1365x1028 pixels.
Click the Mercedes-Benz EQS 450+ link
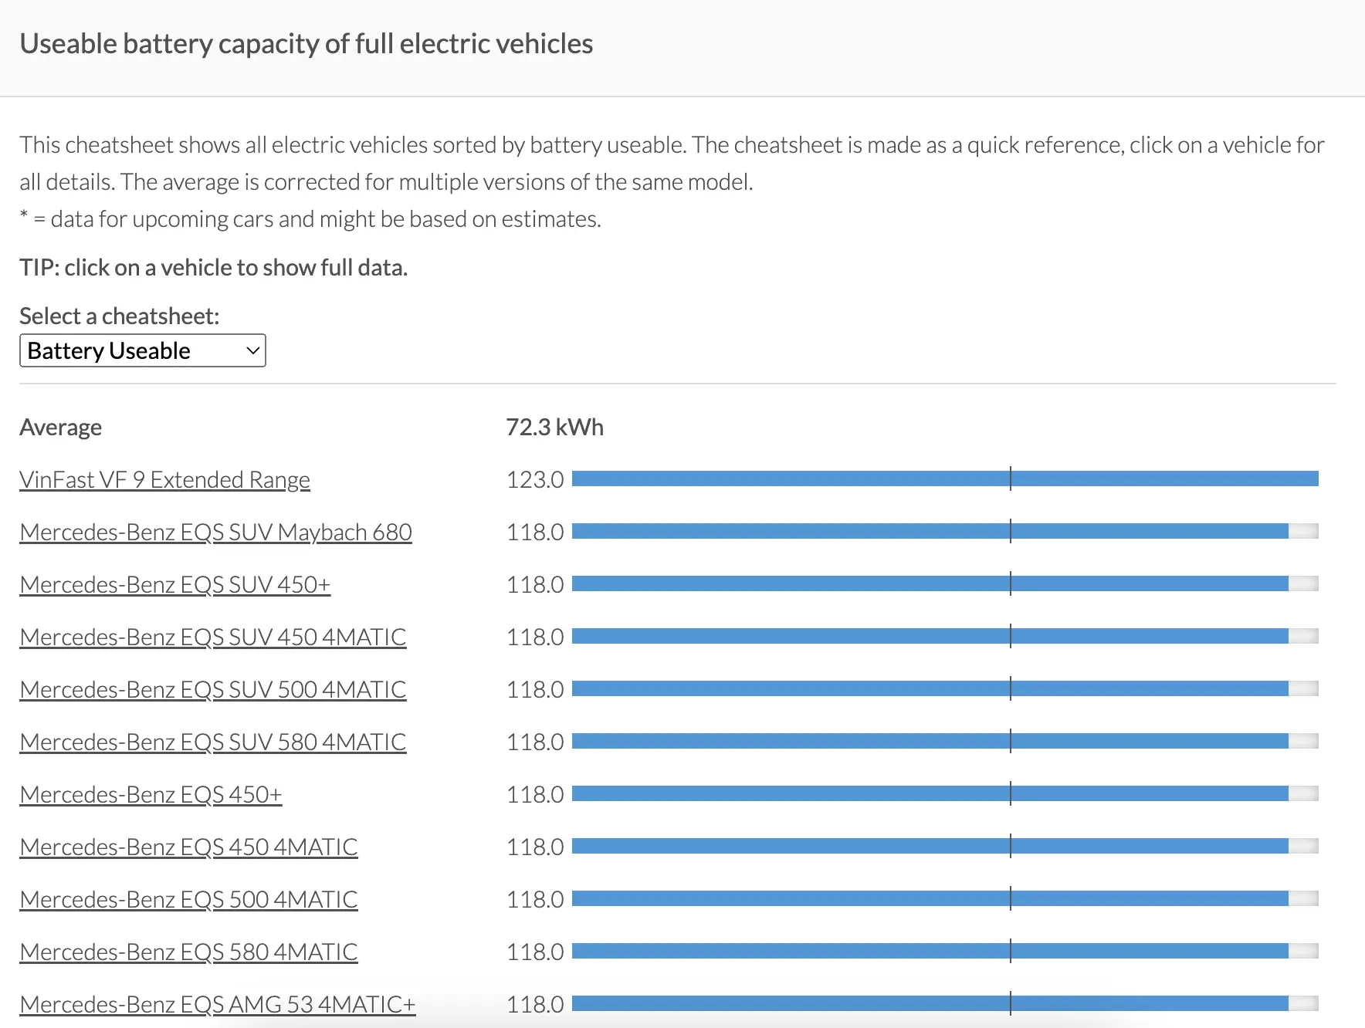151,794
